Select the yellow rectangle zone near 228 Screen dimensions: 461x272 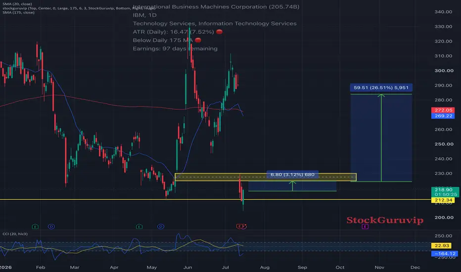[x=266, y=177]
